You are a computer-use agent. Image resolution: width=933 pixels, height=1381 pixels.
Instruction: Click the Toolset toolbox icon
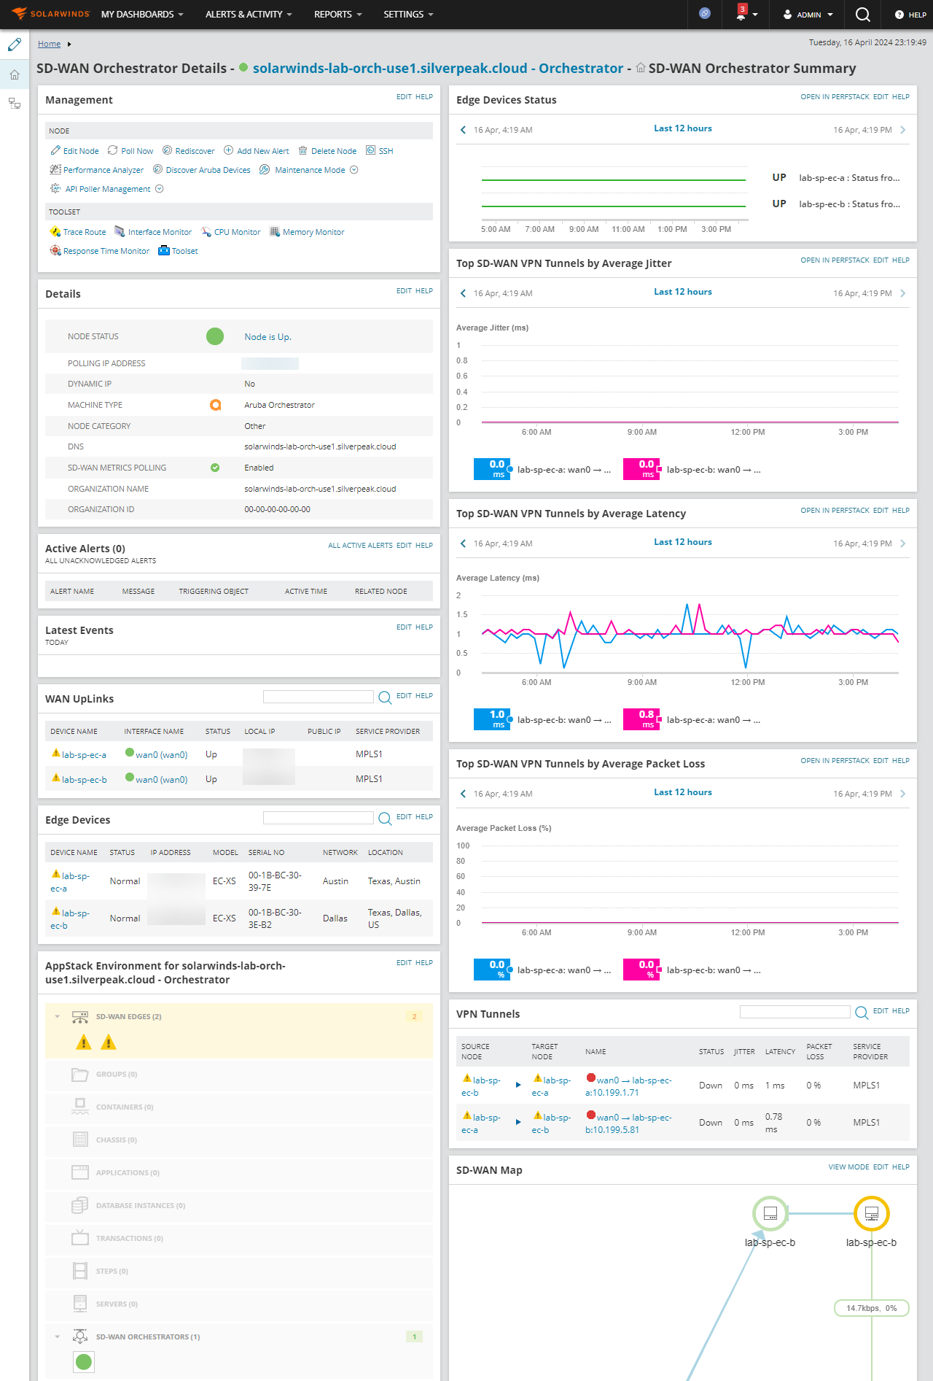[x=164, y=250]
